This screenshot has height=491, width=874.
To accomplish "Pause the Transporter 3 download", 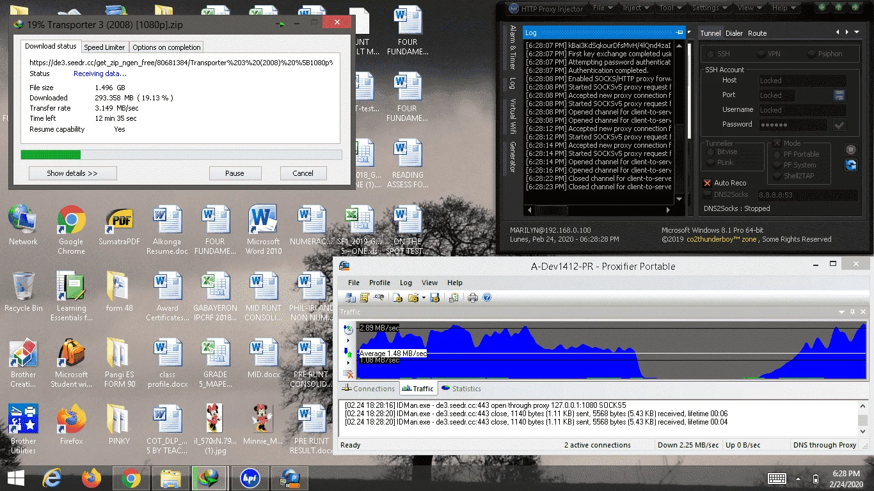I will tap(235, 173).
